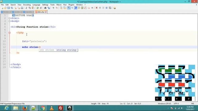Open FileZilla from the taskbar
198x111 pixels.
tap(61, 108)
